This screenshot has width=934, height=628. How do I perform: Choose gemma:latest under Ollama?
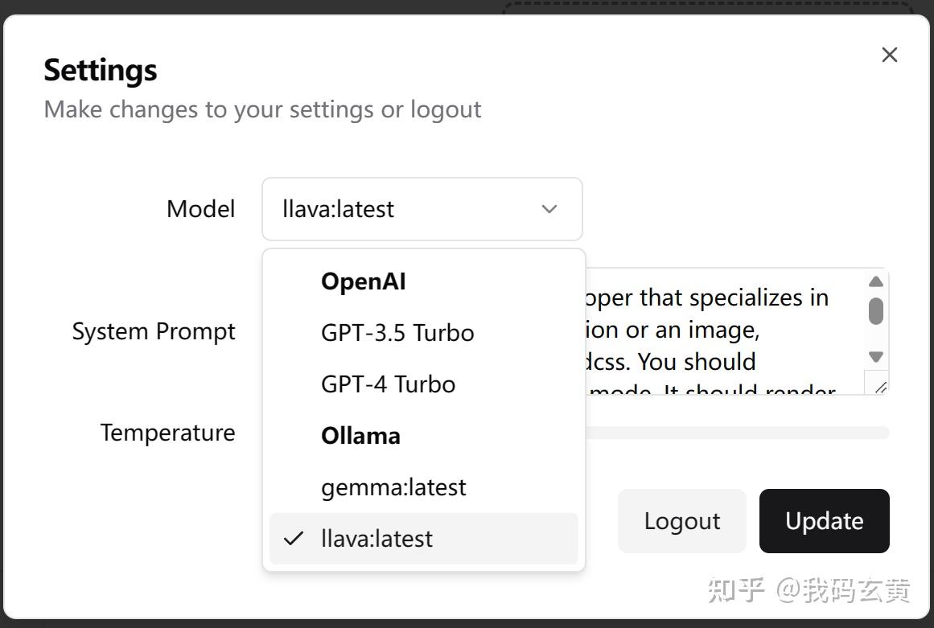click(x=393, y=486)
